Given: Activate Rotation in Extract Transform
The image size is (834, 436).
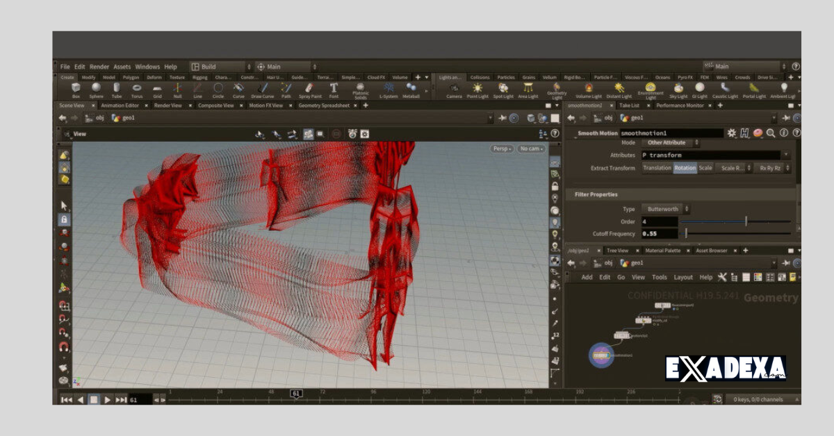Looking at the screenshot, I should [685, 167].
